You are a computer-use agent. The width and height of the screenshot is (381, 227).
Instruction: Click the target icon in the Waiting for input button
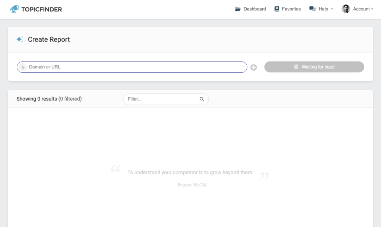click(296, 67)
